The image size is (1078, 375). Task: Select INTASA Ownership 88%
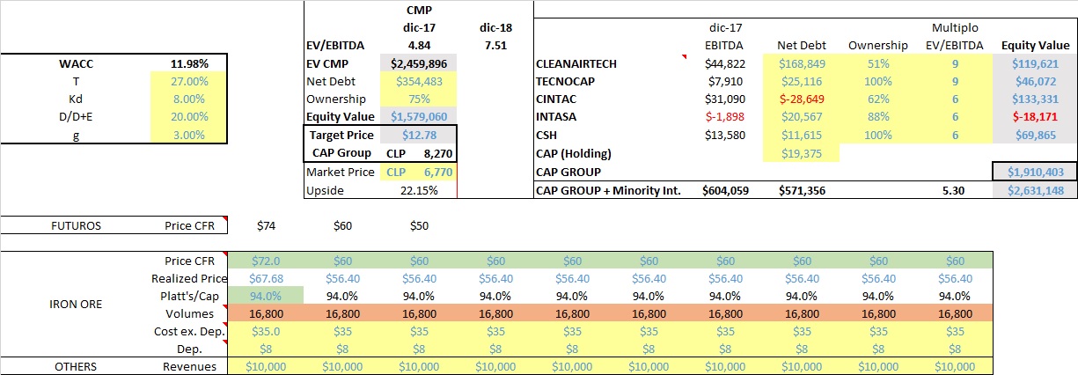[x=877, y=116]
